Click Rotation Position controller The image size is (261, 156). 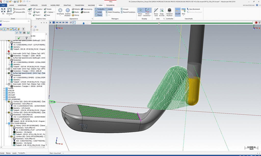point(169,12)
